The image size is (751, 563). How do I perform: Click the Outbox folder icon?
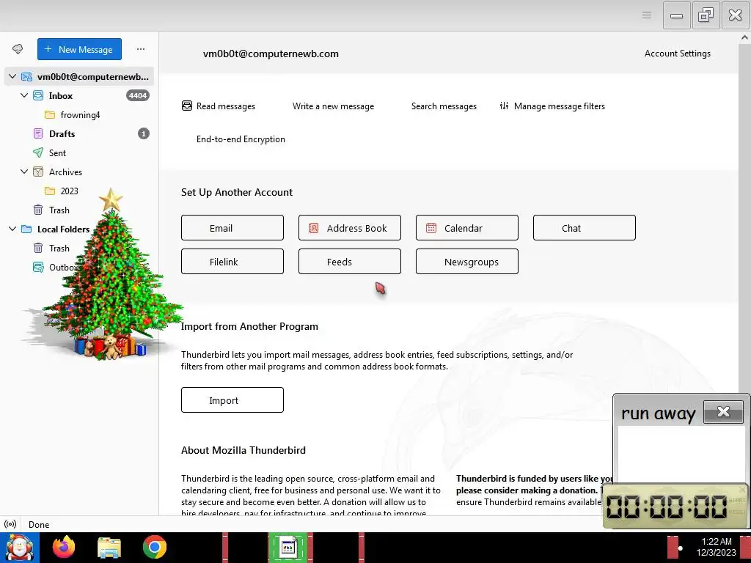(38, 267)
